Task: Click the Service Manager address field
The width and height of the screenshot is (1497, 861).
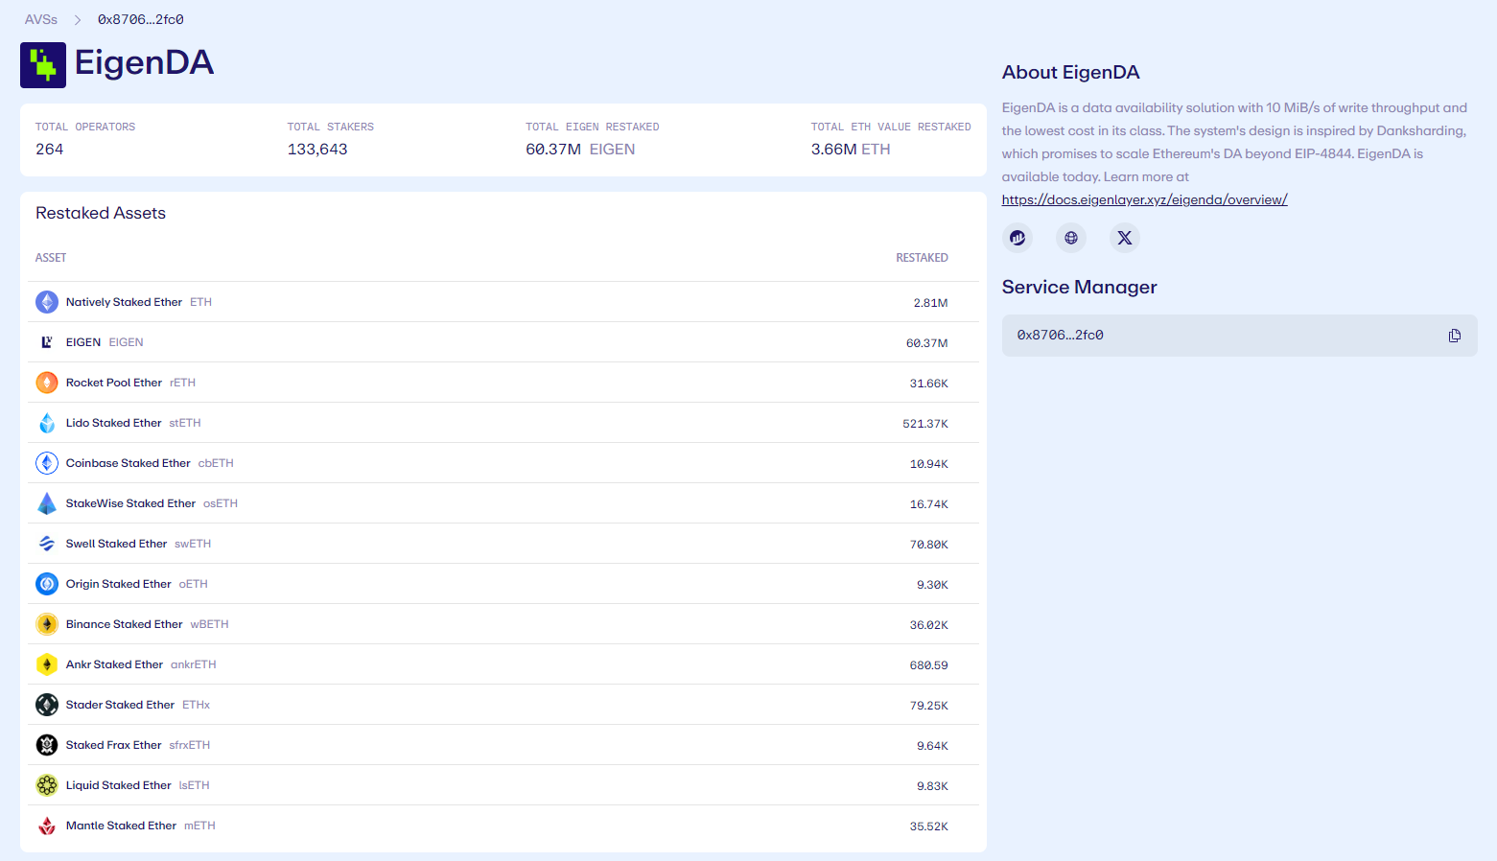Action: point(1218,336)
